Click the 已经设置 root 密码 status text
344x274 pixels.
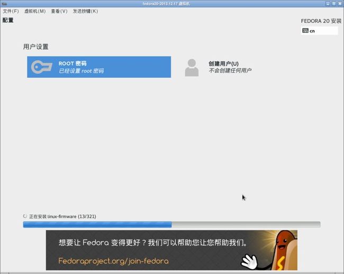81,71
